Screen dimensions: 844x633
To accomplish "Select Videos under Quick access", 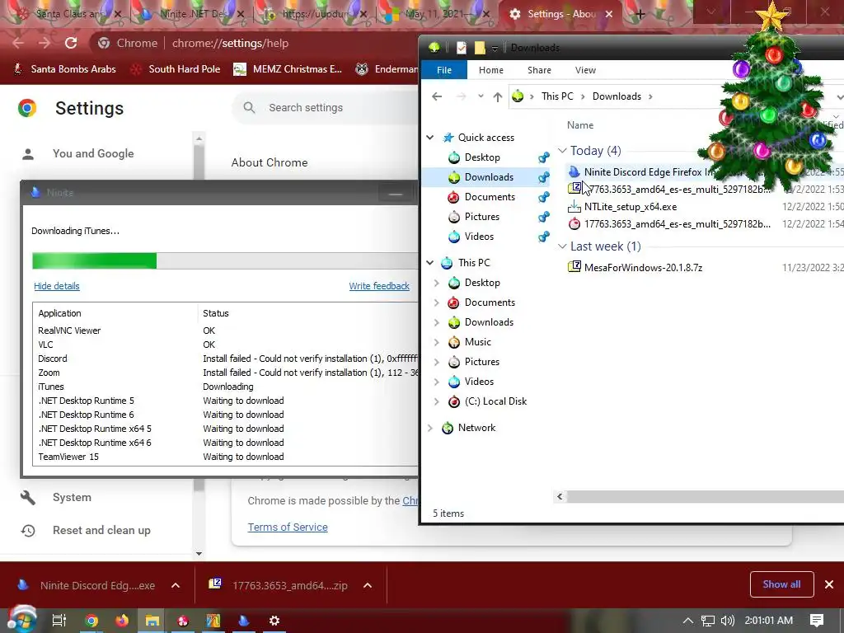I will coord(479,237).
